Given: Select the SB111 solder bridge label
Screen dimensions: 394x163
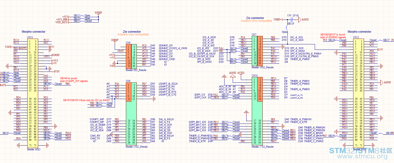Looking at the screenshot, I should pyautogui.click(x=77, y=16).
